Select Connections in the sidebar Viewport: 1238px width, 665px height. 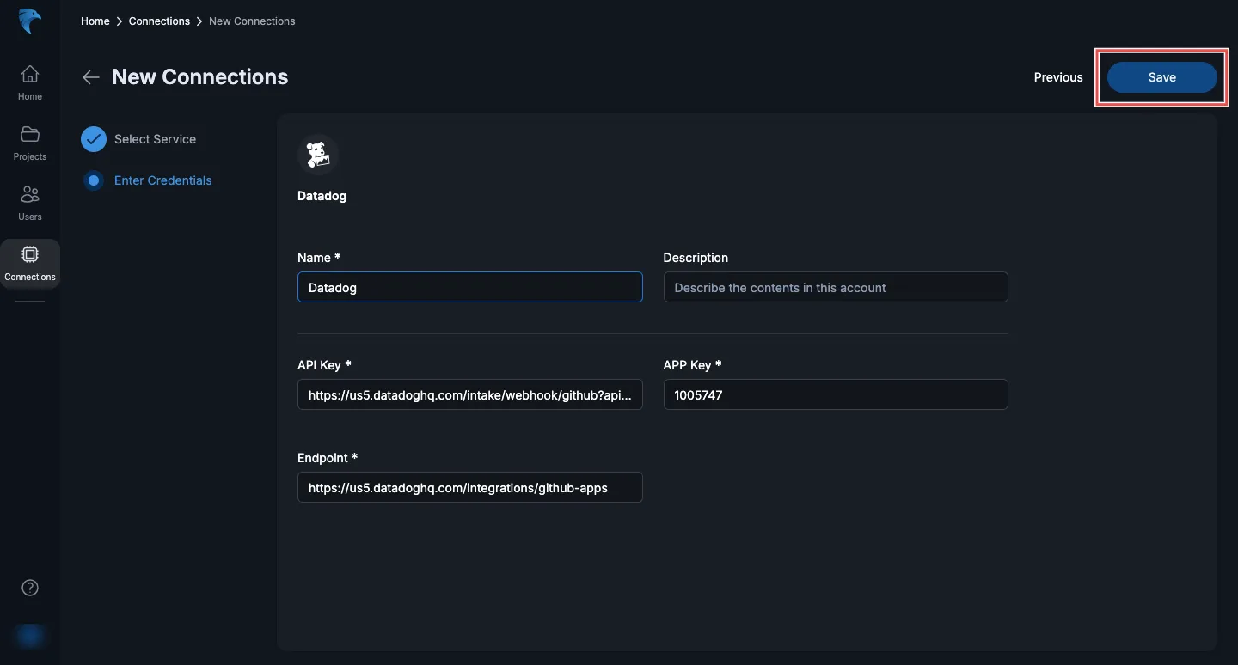click(x=30, y=264)
